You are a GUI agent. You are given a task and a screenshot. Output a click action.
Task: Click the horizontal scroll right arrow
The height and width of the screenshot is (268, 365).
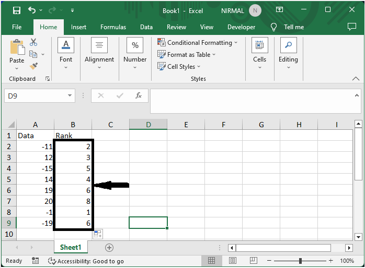[349, 248]
